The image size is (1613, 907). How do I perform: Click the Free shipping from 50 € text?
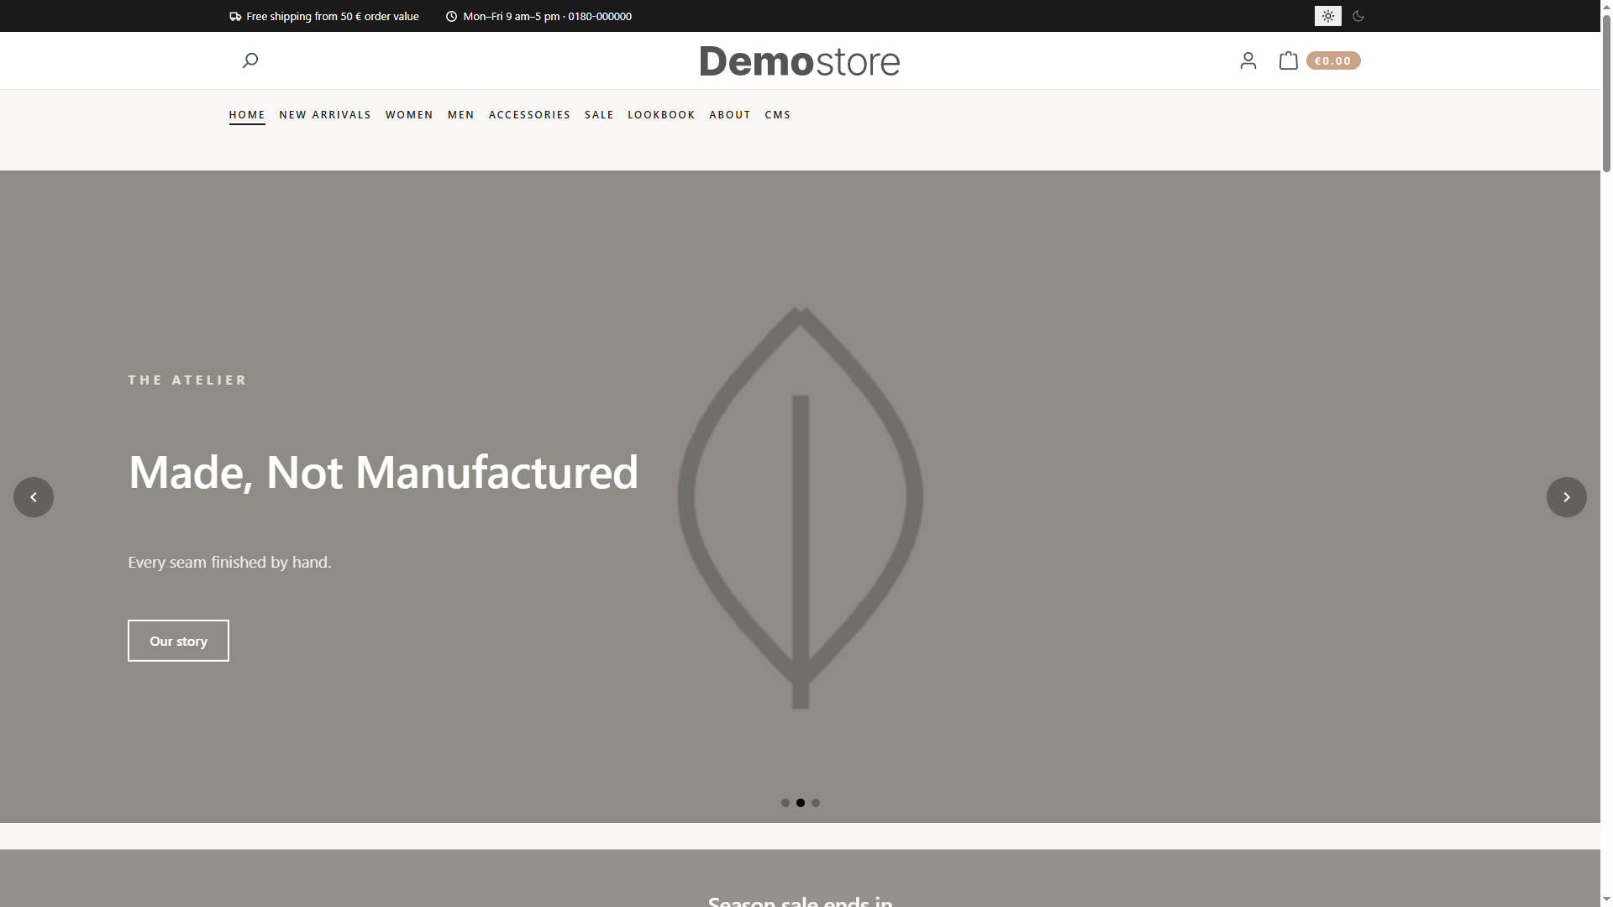coord(333,16)
